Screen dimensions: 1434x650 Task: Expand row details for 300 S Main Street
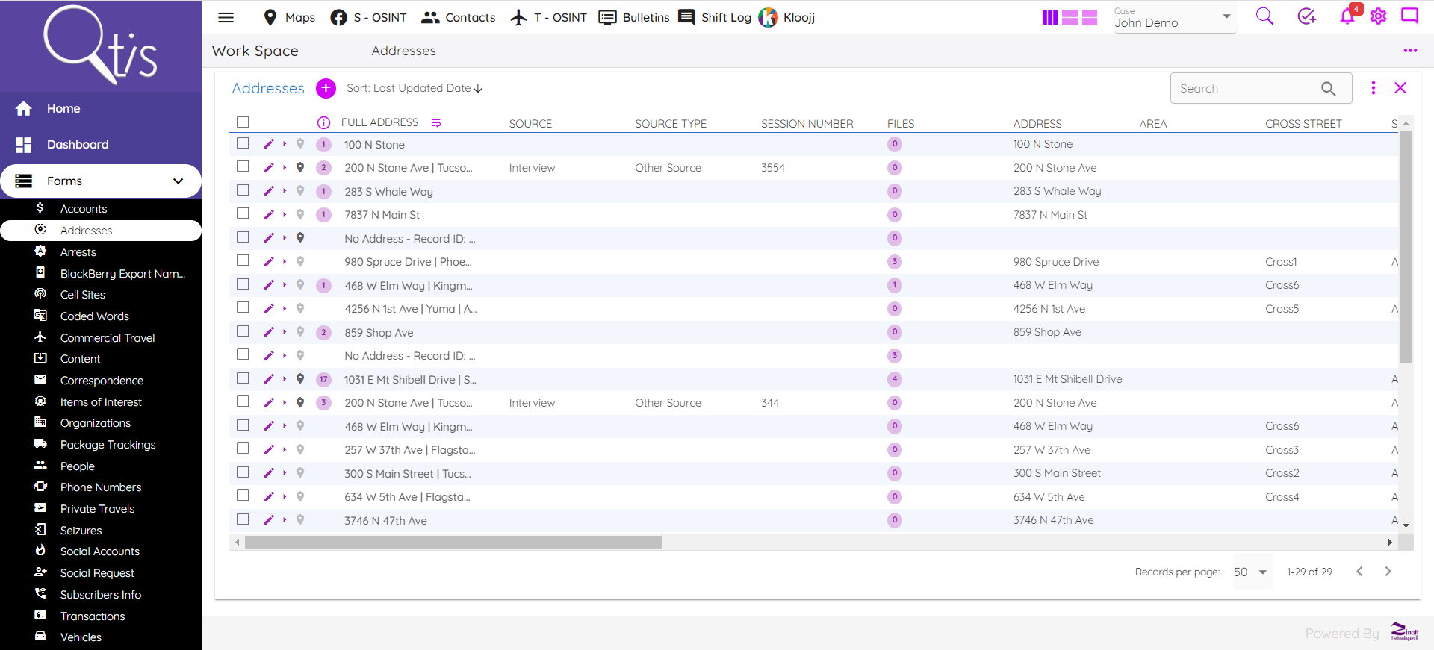(x=285, y=473)
